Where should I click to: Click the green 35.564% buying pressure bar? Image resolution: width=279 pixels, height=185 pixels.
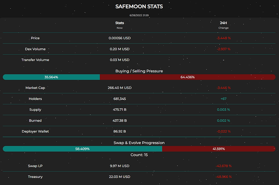51,77
